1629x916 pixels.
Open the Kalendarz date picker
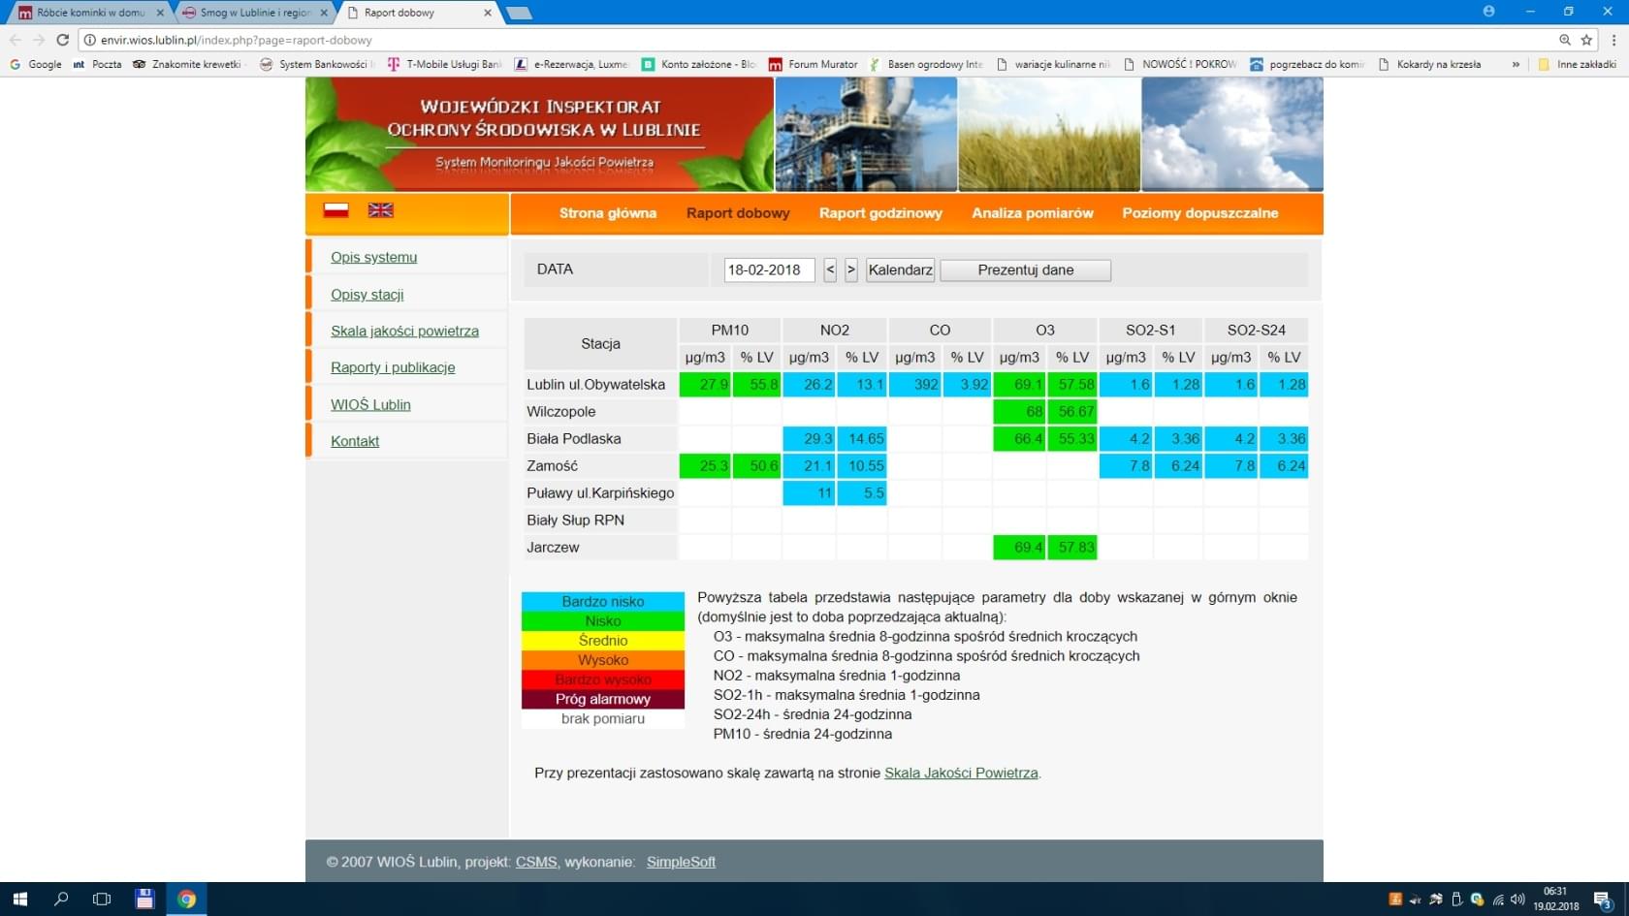tap(900, 270)
